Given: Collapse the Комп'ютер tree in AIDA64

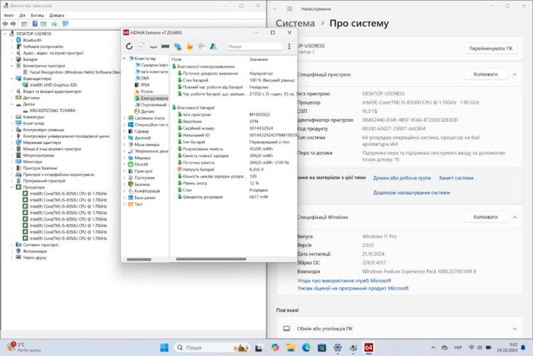Looking at the screenshot, I should pyautogui.click(x=124, y=58).
